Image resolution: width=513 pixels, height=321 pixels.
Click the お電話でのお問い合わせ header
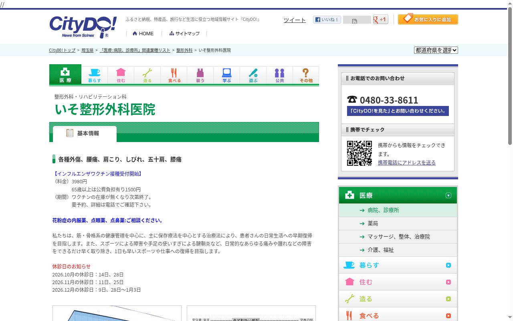(398, 79)
